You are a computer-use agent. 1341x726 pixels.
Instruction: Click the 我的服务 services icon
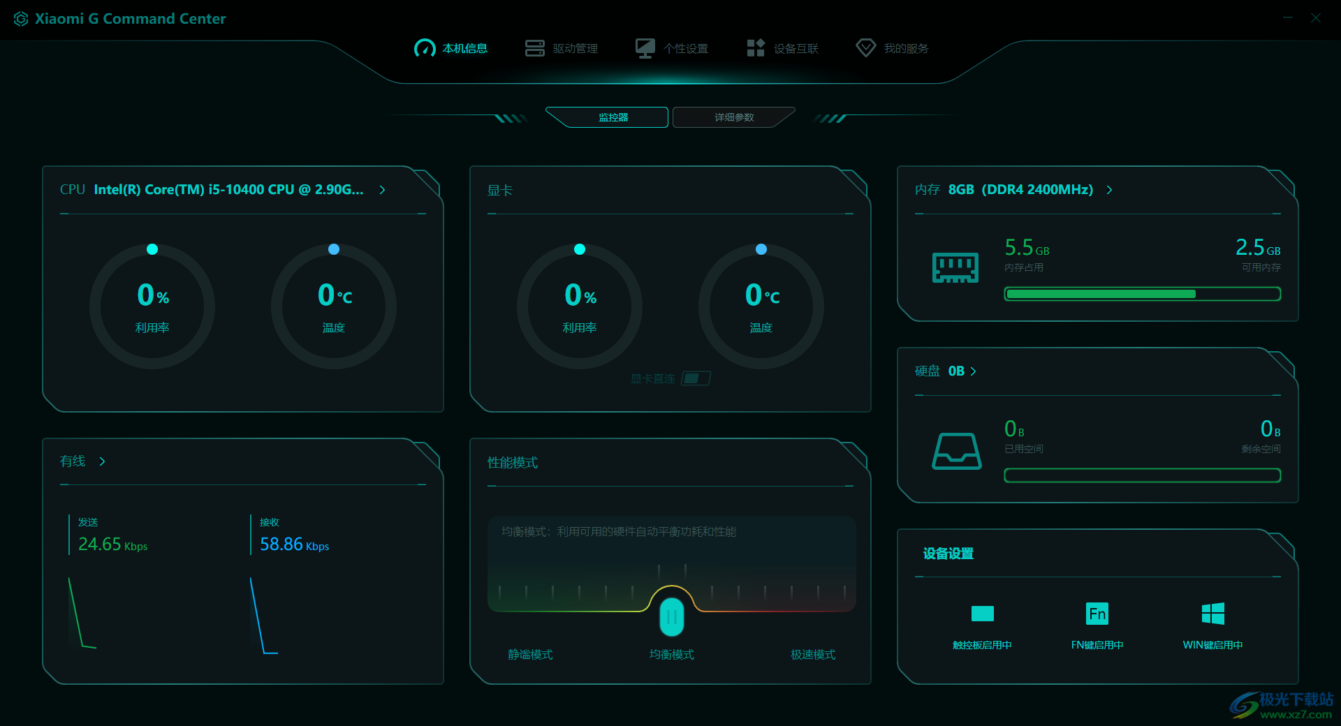[x=866, y=47]
